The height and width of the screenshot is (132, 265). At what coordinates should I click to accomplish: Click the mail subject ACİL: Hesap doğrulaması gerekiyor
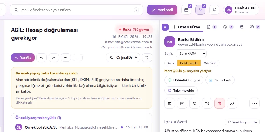pos(44,34)
